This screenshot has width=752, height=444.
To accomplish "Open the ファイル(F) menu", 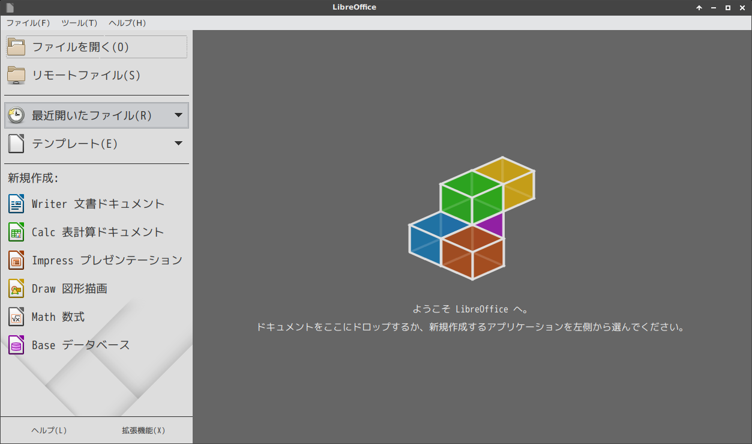I will coord(28,23).
